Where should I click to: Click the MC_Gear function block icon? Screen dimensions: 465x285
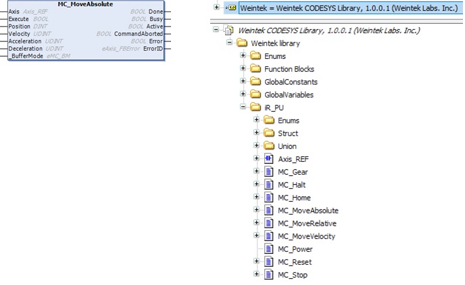pos(268,172)
